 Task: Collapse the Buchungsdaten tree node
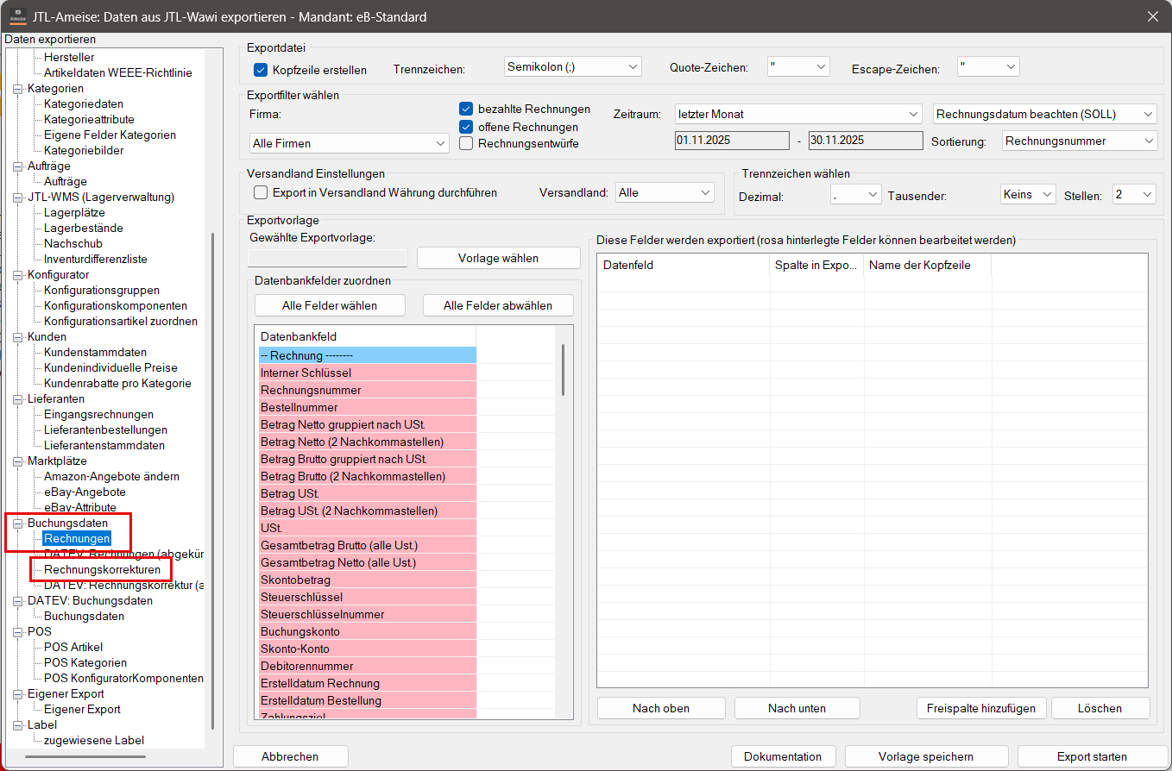18,523
